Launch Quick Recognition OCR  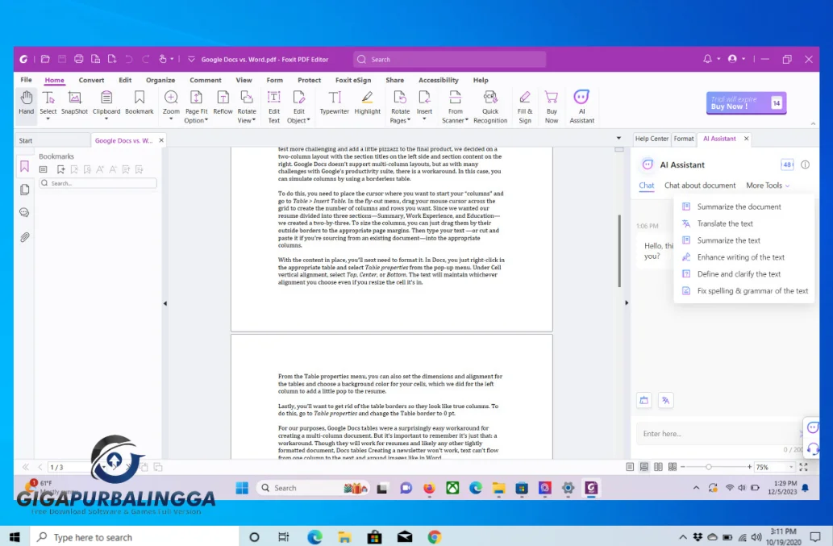pos(490,106)
